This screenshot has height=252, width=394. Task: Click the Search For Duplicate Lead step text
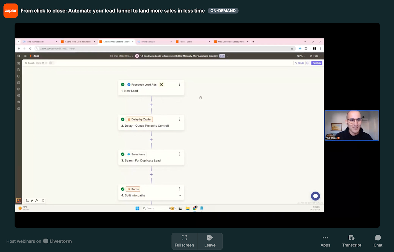(143, 160)
